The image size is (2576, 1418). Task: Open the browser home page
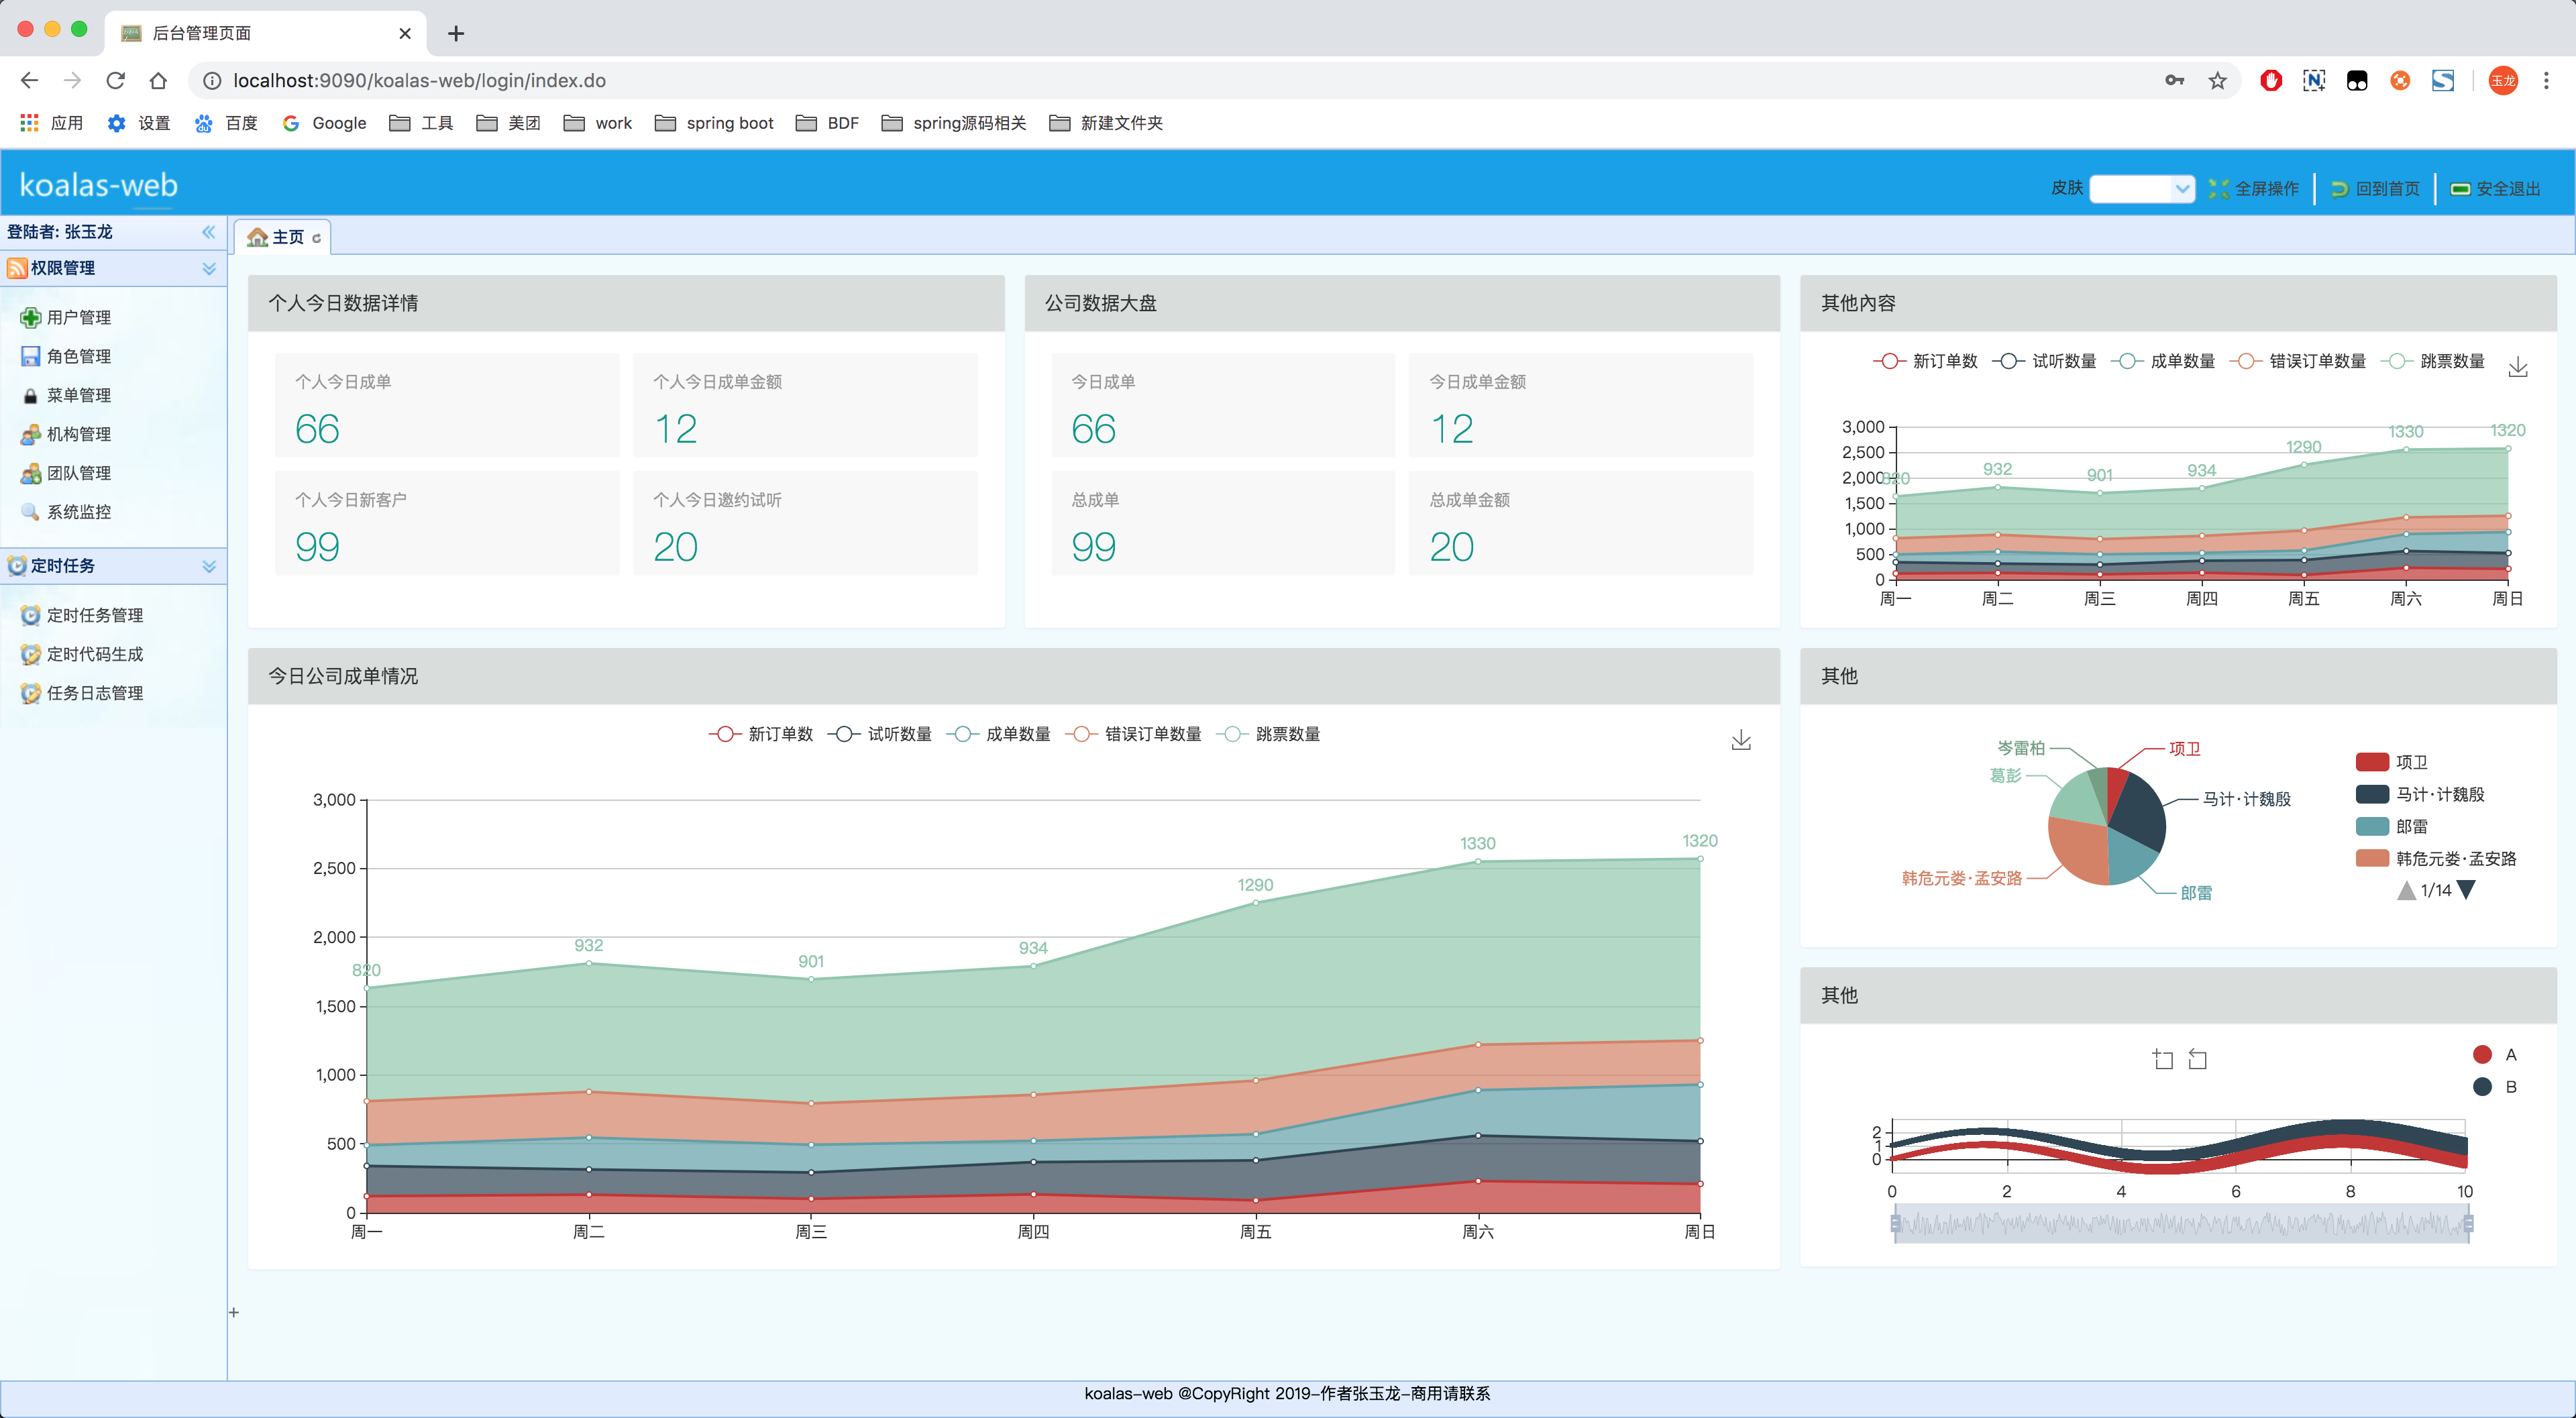tap(158, 80)
